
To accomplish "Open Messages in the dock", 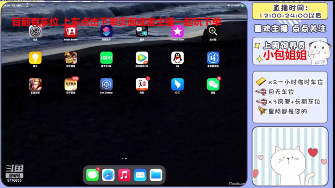I will (x=92, y=175).
